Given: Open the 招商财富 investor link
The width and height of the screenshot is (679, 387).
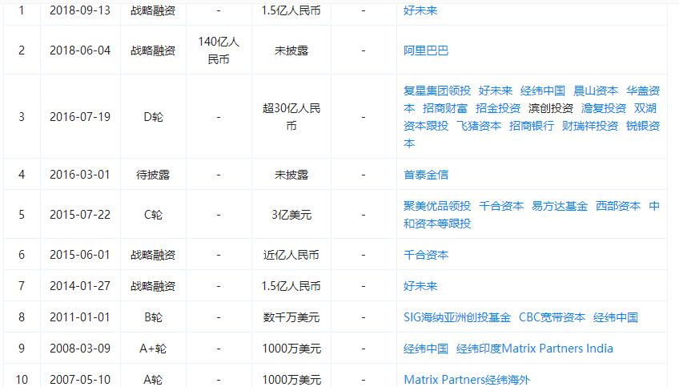Looking at the screenshot, I should click(444, 108).
